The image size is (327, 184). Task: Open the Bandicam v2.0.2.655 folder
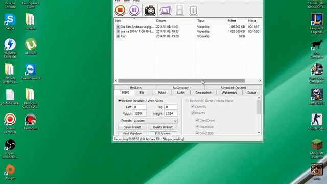(x=31, y=99)
